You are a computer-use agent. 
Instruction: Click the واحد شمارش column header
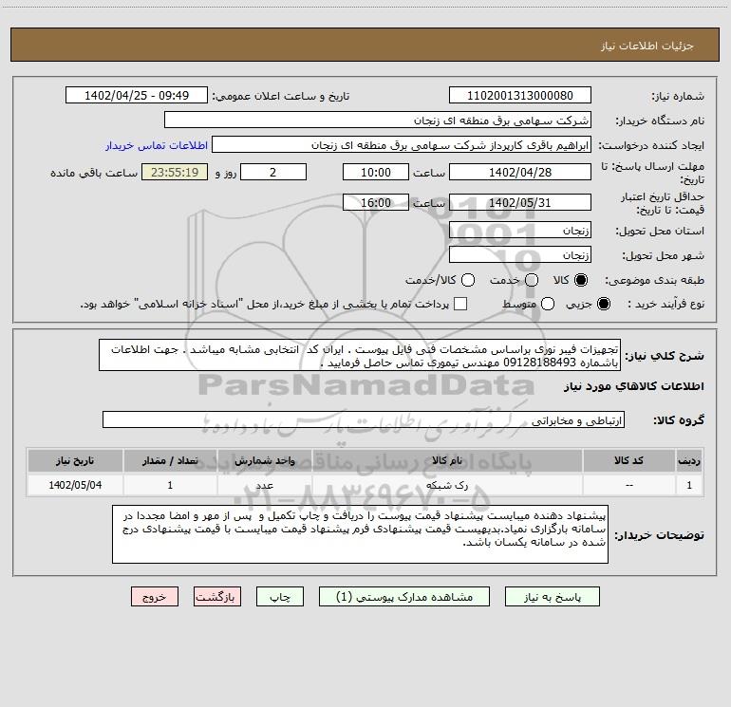coord(264,461)
